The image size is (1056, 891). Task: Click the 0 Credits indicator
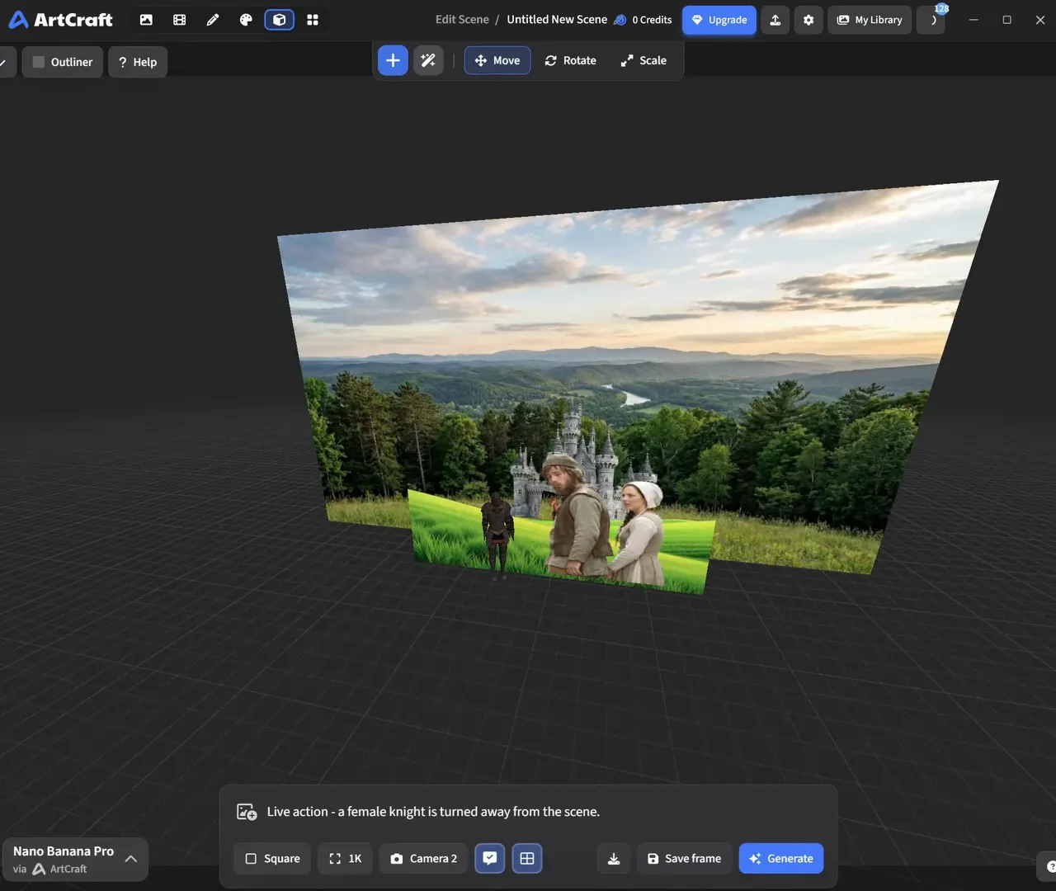[652, 20]
